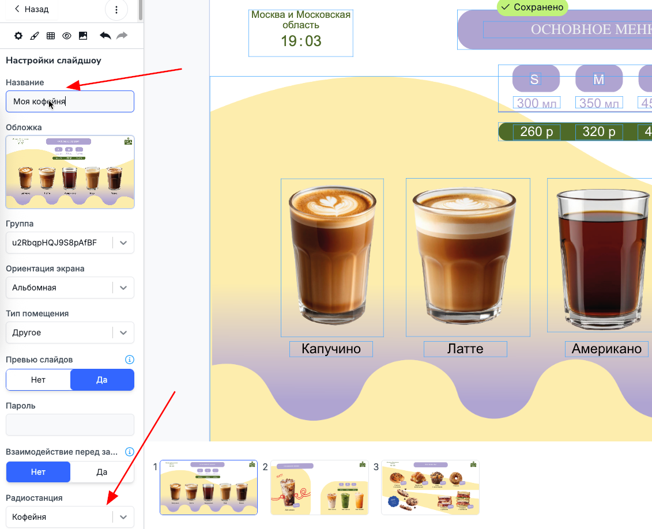Open the grid table icon
The height and width of the screenshot is (529, 652).
(x=51, y=36)
